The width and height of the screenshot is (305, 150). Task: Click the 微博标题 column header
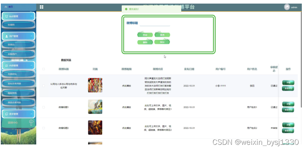pos(63,69)
